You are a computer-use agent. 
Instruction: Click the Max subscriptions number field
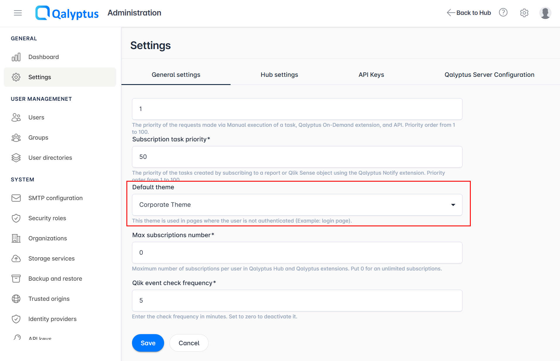pyautogui.click(x=297, y=252)
